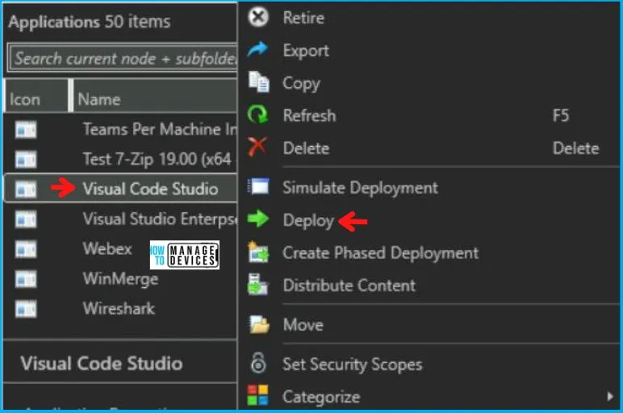
Task: Click the Retire circle-X icon
Action: pos(258,18)
